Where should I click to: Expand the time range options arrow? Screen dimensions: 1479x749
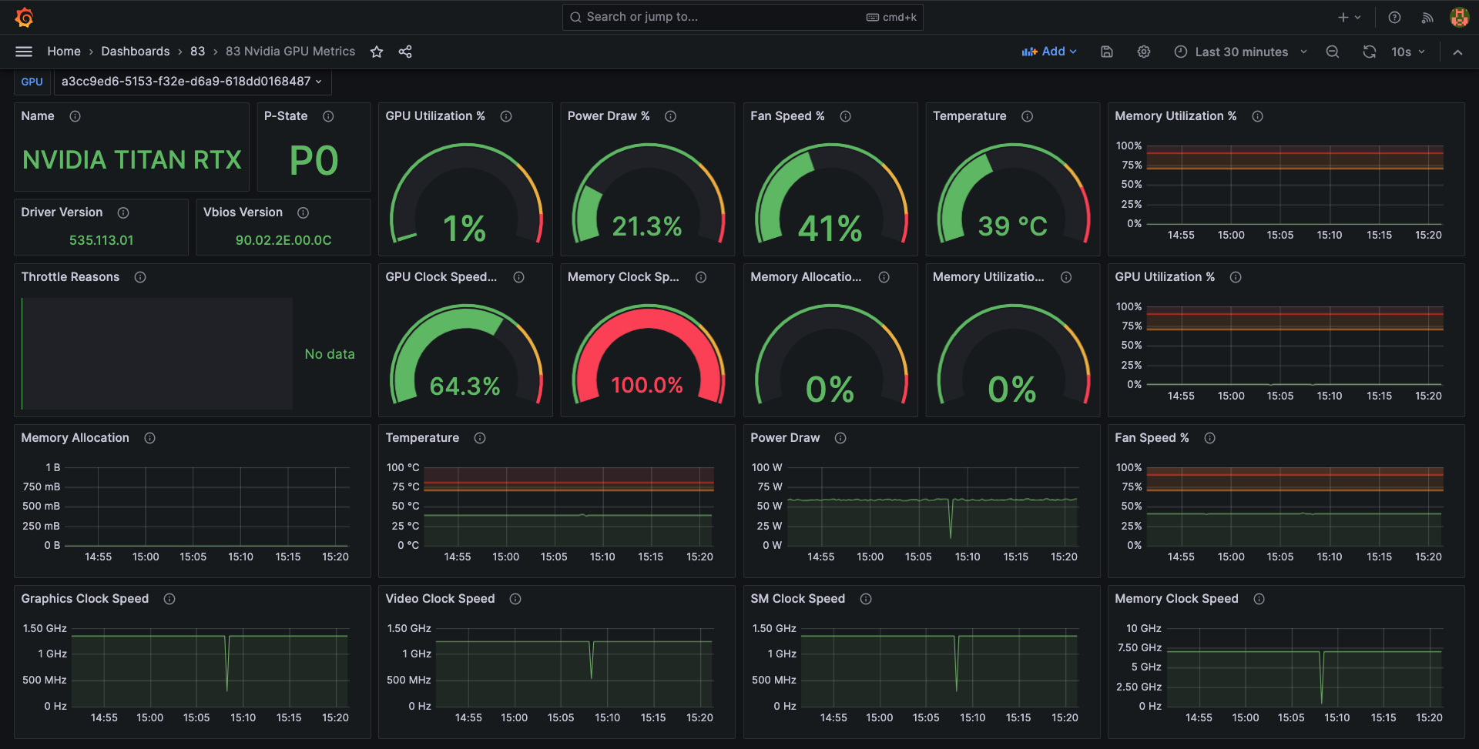point(1304,52)
